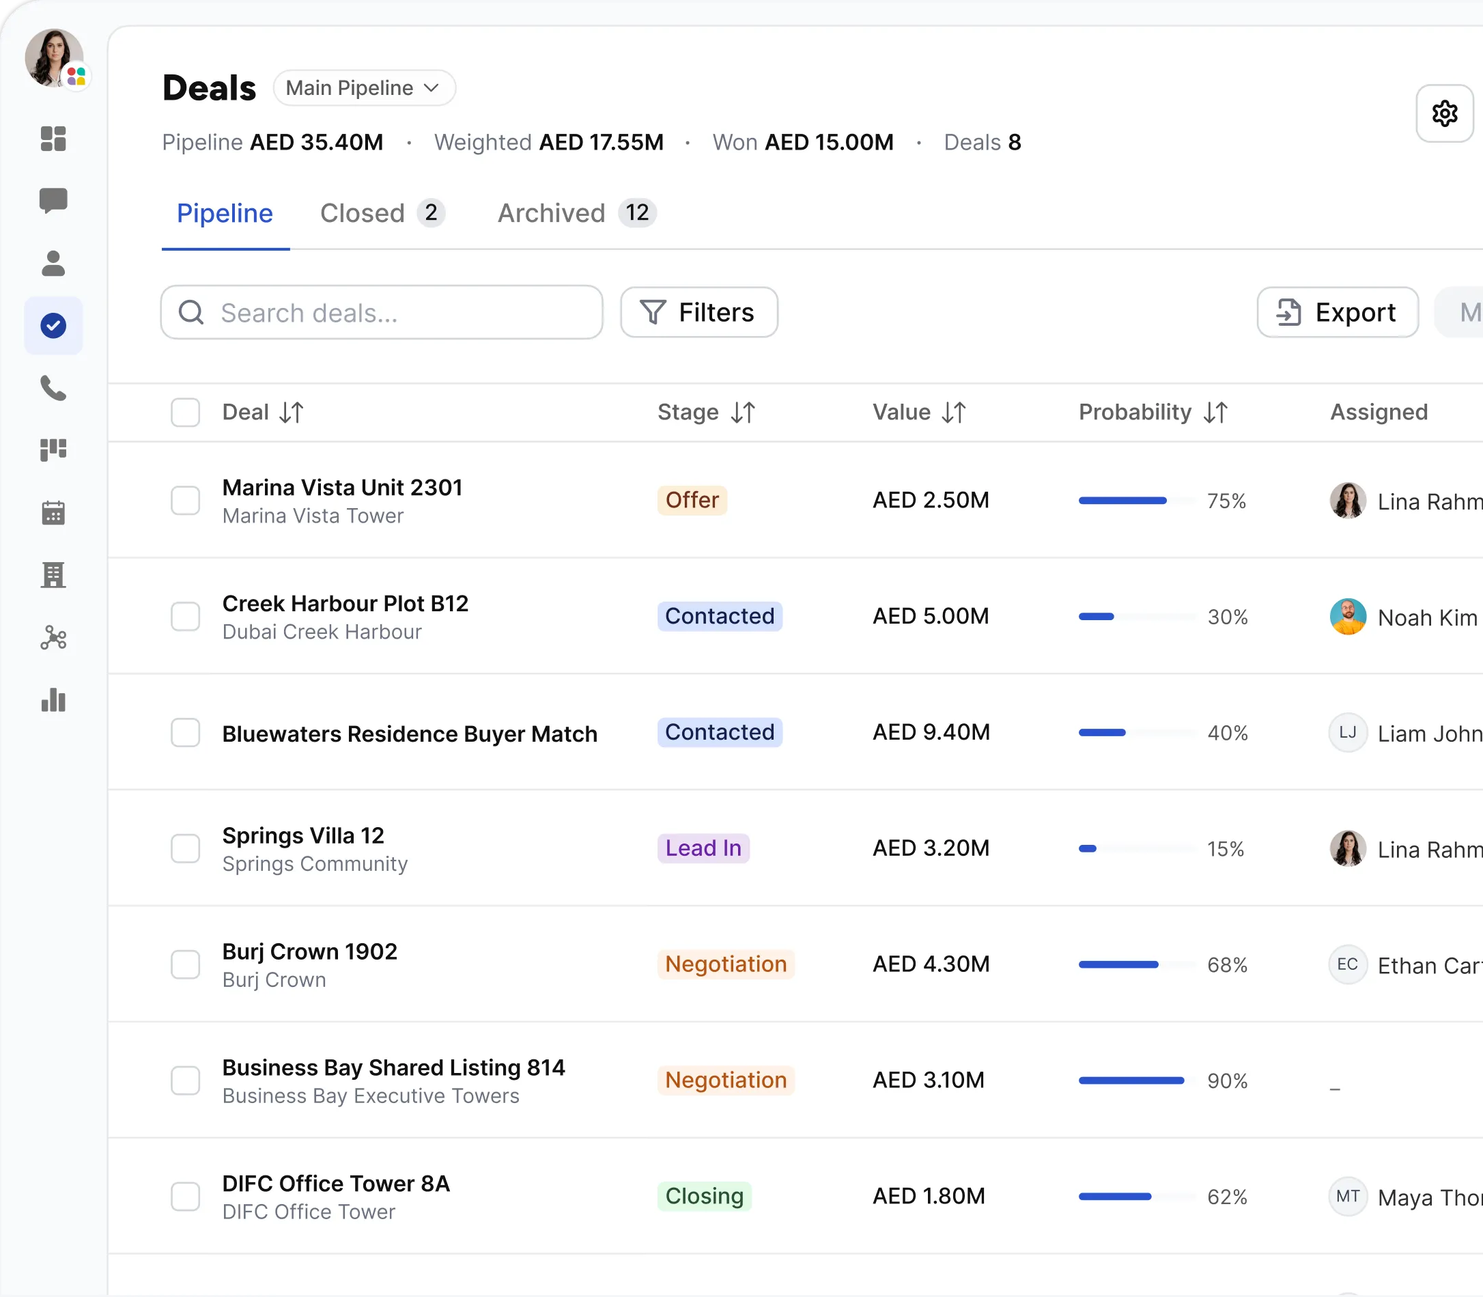The width and height of the screenshot is (1483, 1297).
Task: Switch to the Pipeline tab
Action: coord(225,214)
